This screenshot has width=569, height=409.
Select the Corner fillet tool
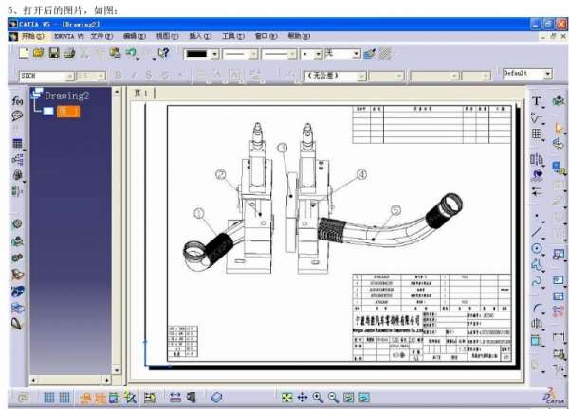(x=537, y=309)
